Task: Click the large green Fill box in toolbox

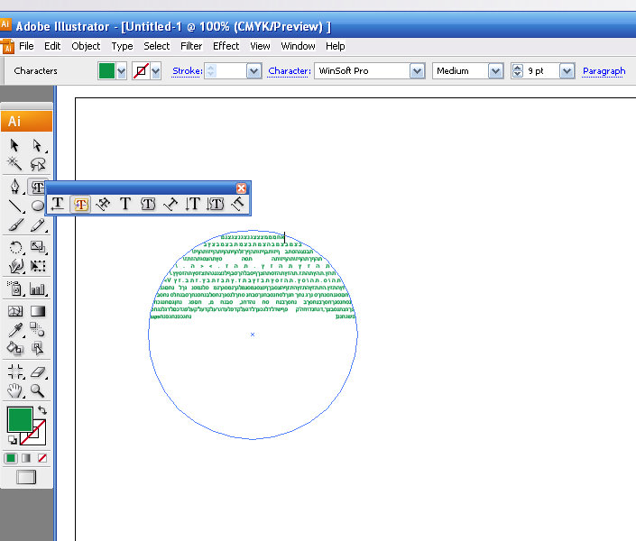Action: (x=20, y=419)
